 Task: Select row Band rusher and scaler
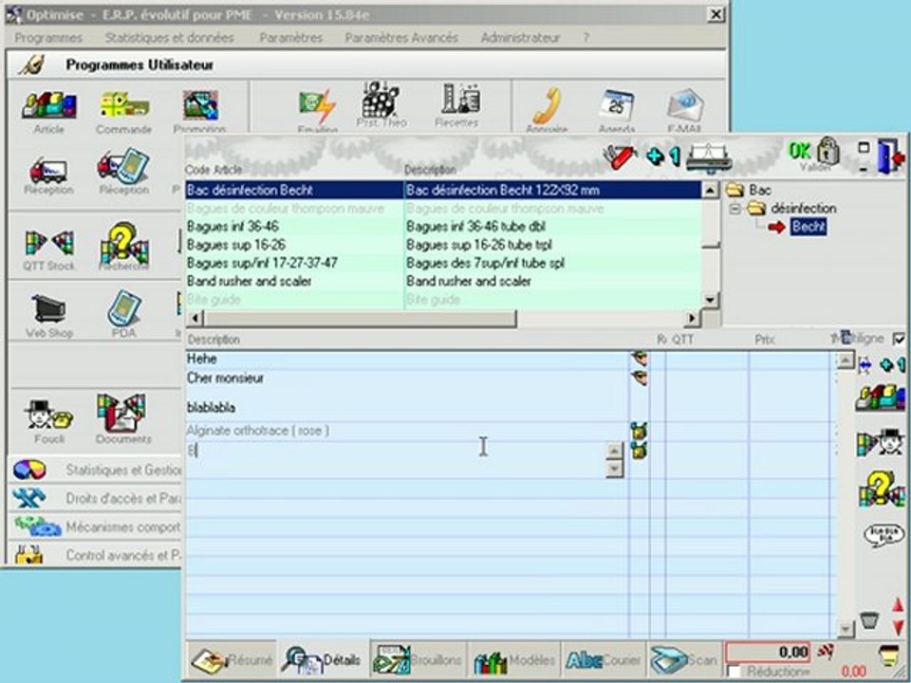pyautogui.click(x=443, y=281)
